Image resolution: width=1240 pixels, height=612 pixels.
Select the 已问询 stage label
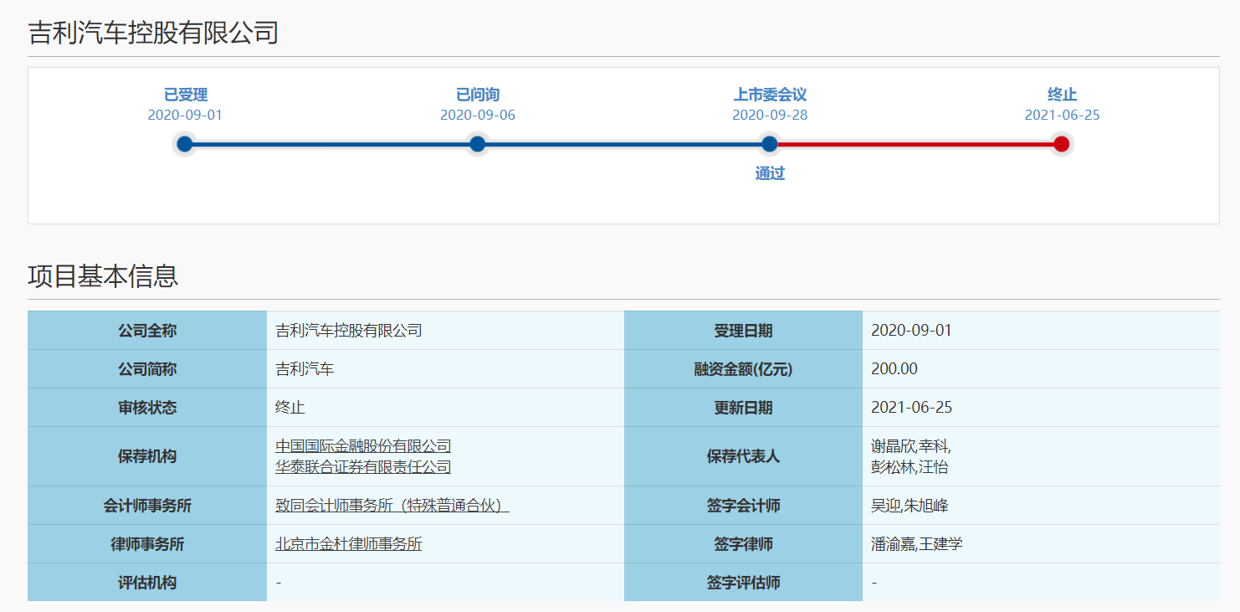(x=478, y=95)
